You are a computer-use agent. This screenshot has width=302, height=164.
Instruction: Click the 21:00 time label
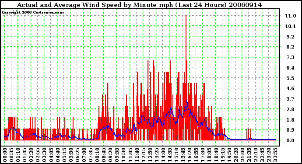click(242, 155)
